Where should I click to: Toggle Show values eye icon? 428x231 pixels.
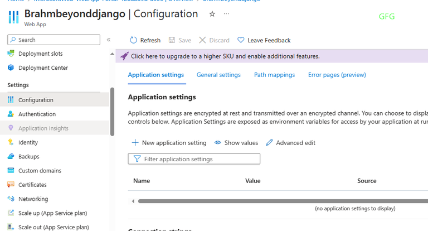click(217, 143)
